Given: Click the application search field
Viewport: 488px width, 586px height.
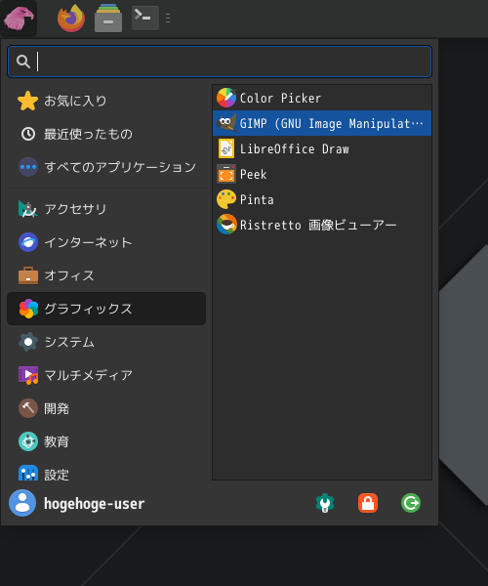Looking at the screenshot, I should click(220, 62).
